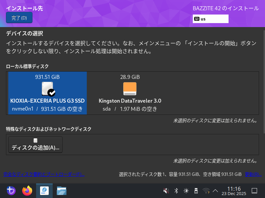265x198 pixels.
Task: Select the KIOXIA-EXCERIA PLUS G3 SSD disk
Action: coord(47,93)
